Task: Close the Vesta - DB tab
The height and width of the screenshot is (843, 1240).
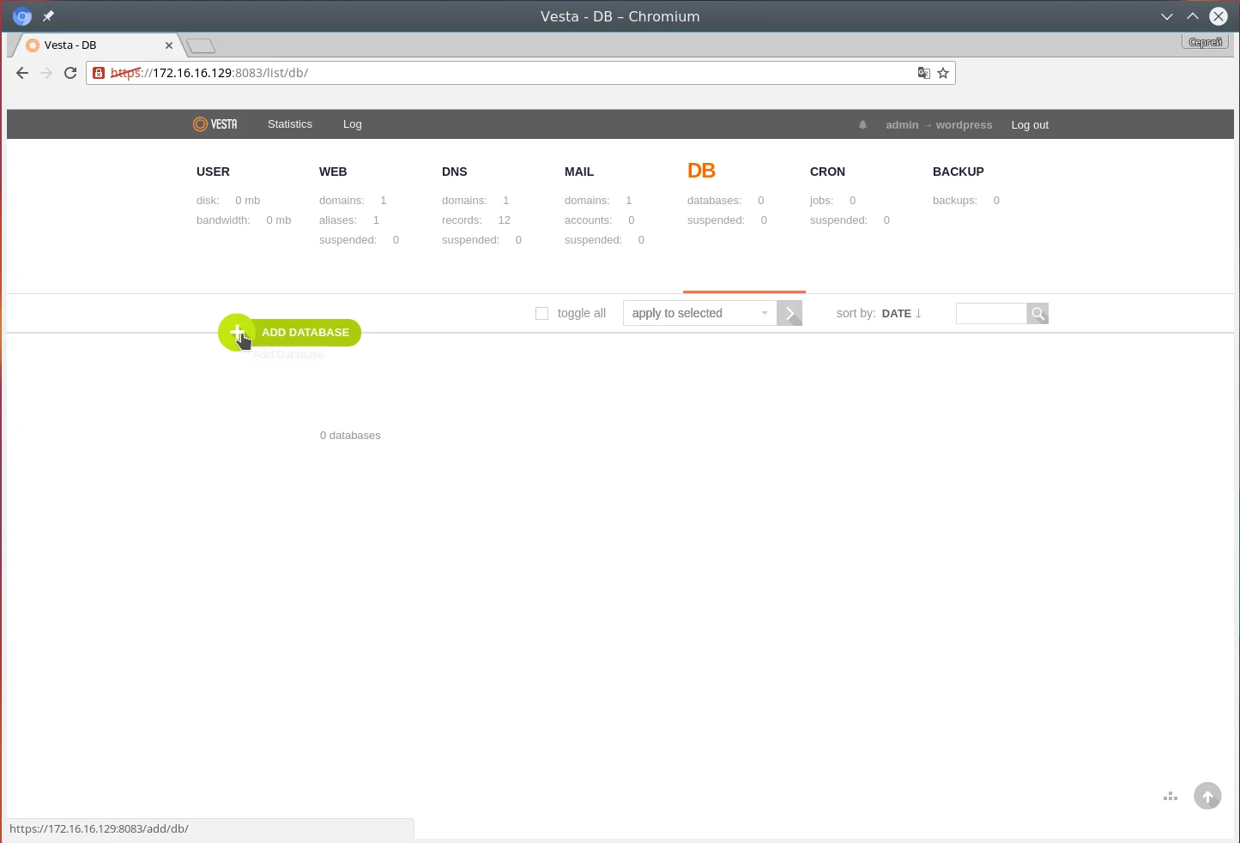Action: tap(169, 45)
